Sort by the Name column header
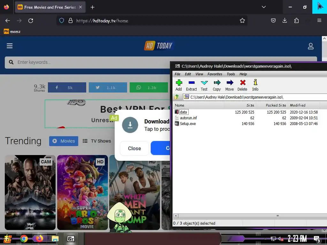Image resolution: width=327 pixels, height=245 pixels. click(199, 105)
